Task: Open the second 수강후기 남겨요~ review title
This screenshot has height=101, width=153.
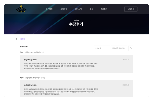Action: [30, 85]
